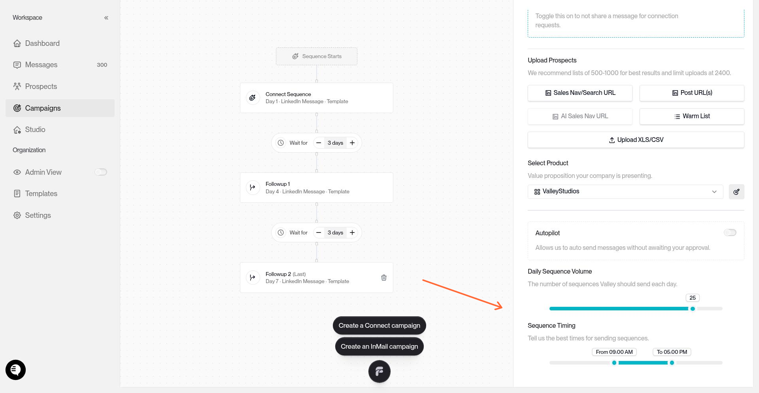Open the ValleyStudios product dropdown

coord(625,191)
